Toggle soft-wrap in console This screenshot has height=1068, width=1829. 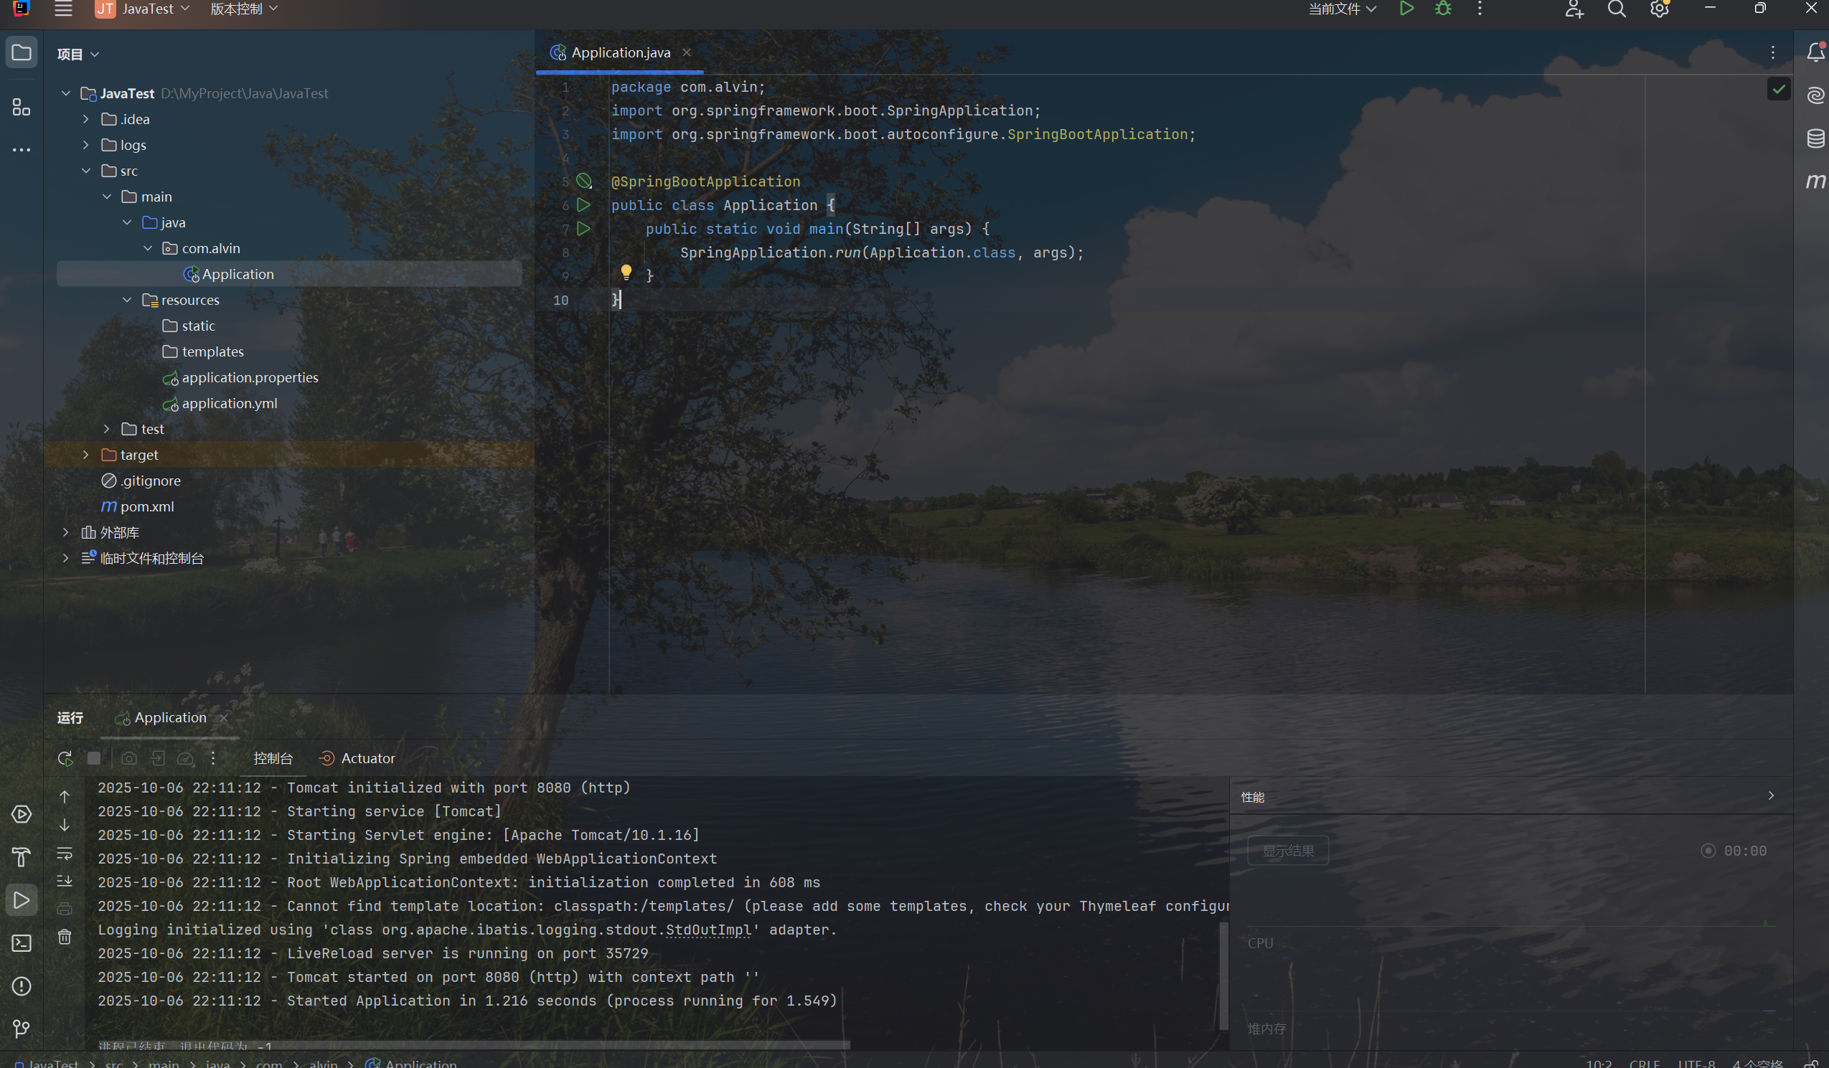pos(65,854)
